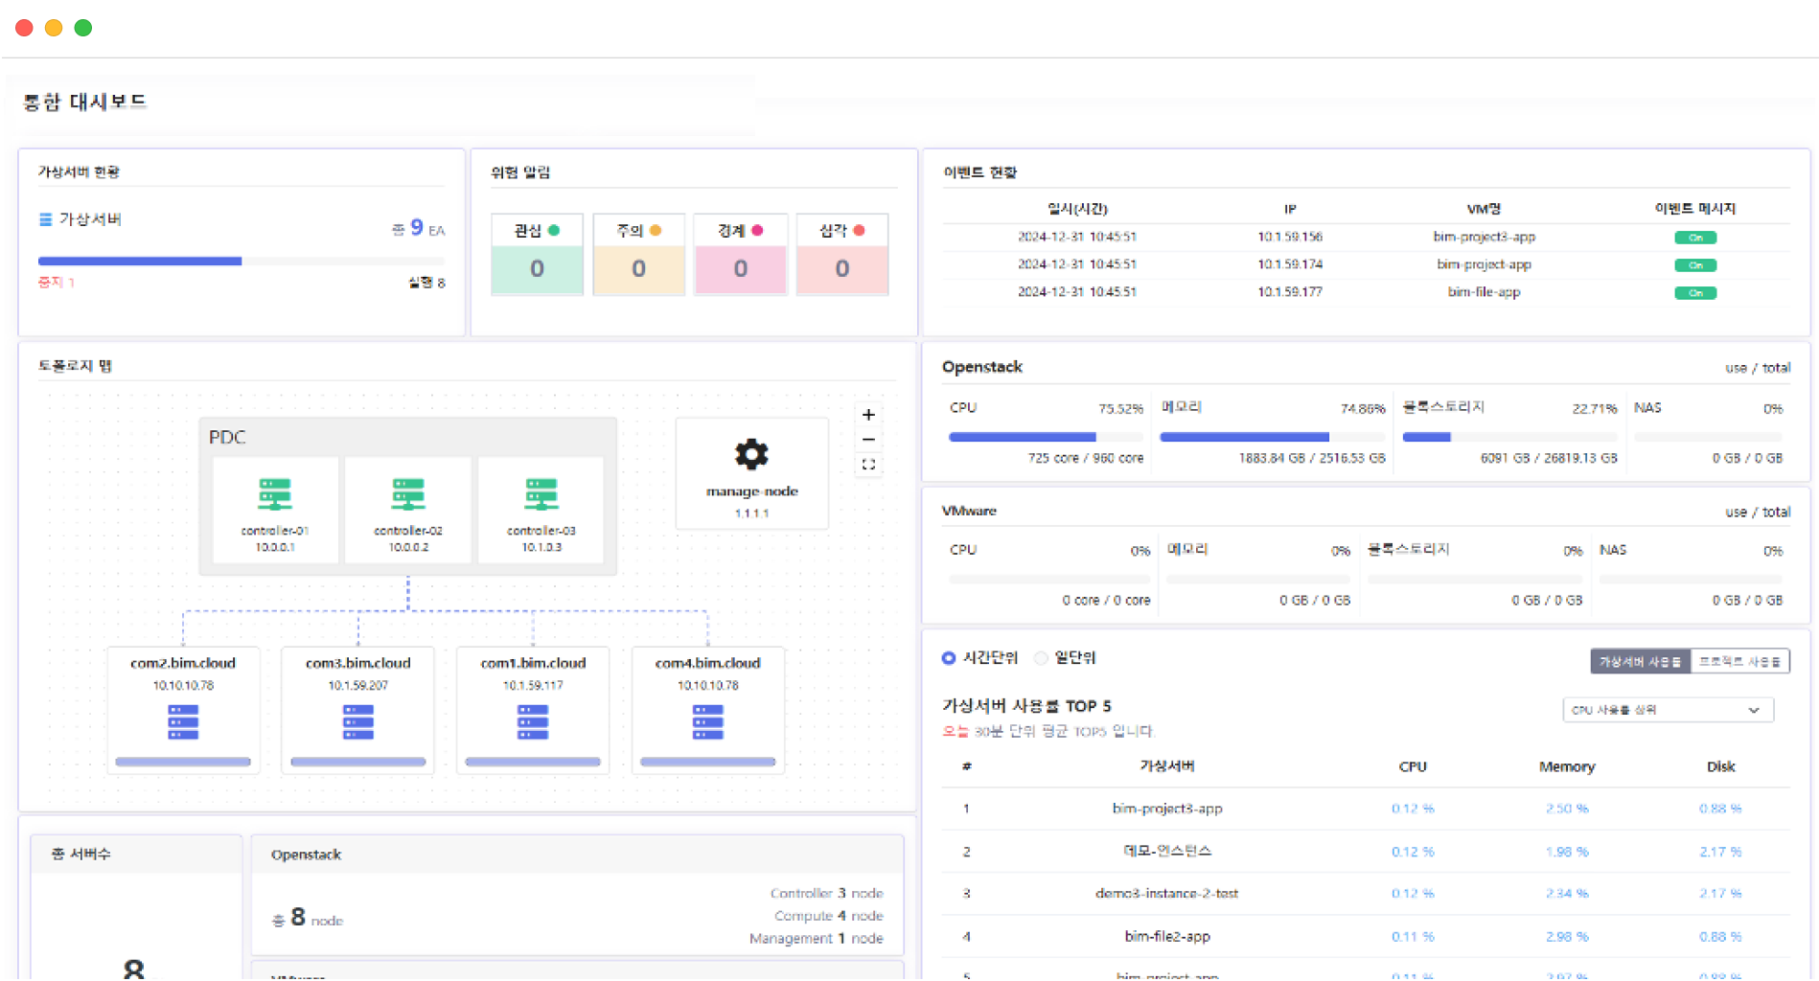Click the orange dot beside 주의
This screenshot has width=1819, height=981.
[656, 230]
